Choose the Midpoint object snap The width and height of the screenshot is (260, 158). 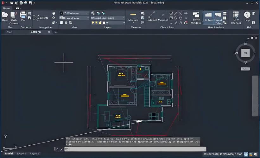[163, 16]
